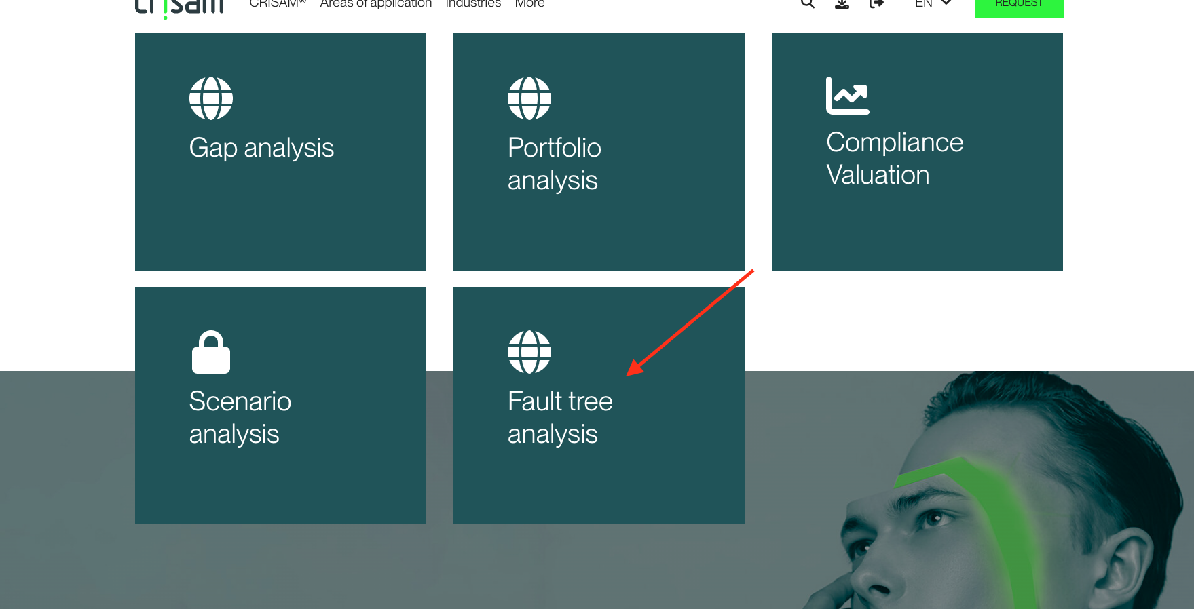Click the globe icon on Fault tree card
The width and height of the screenshot is (1194, 609).
529,352
